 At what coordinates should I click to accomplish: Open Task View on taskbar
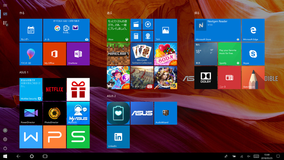pyautogui.click(x=45, y=156)
